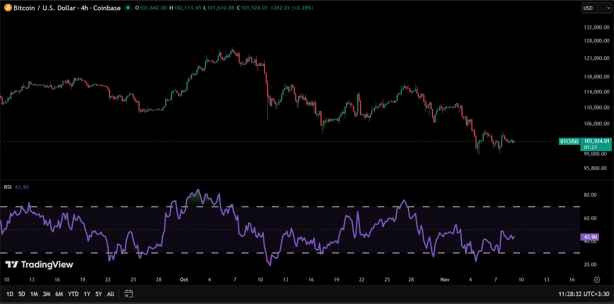Choose the 1M time range

[34, 294]
